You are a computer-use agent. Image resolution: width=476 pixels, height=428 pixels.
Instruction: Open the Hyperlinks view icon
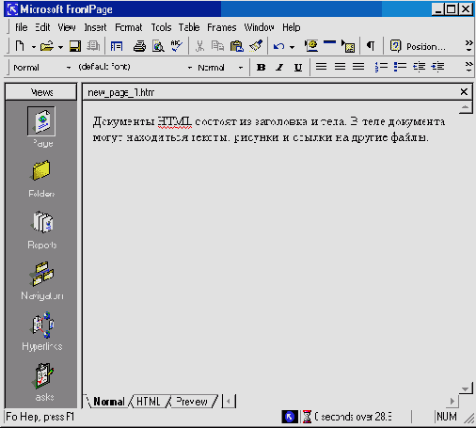click(x=42, y=325)
